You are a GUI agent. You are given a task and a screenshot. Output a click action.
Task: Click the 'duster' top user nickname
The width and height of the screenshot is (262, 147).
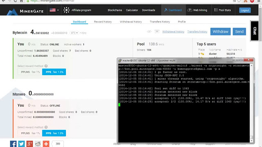(213, 54)
